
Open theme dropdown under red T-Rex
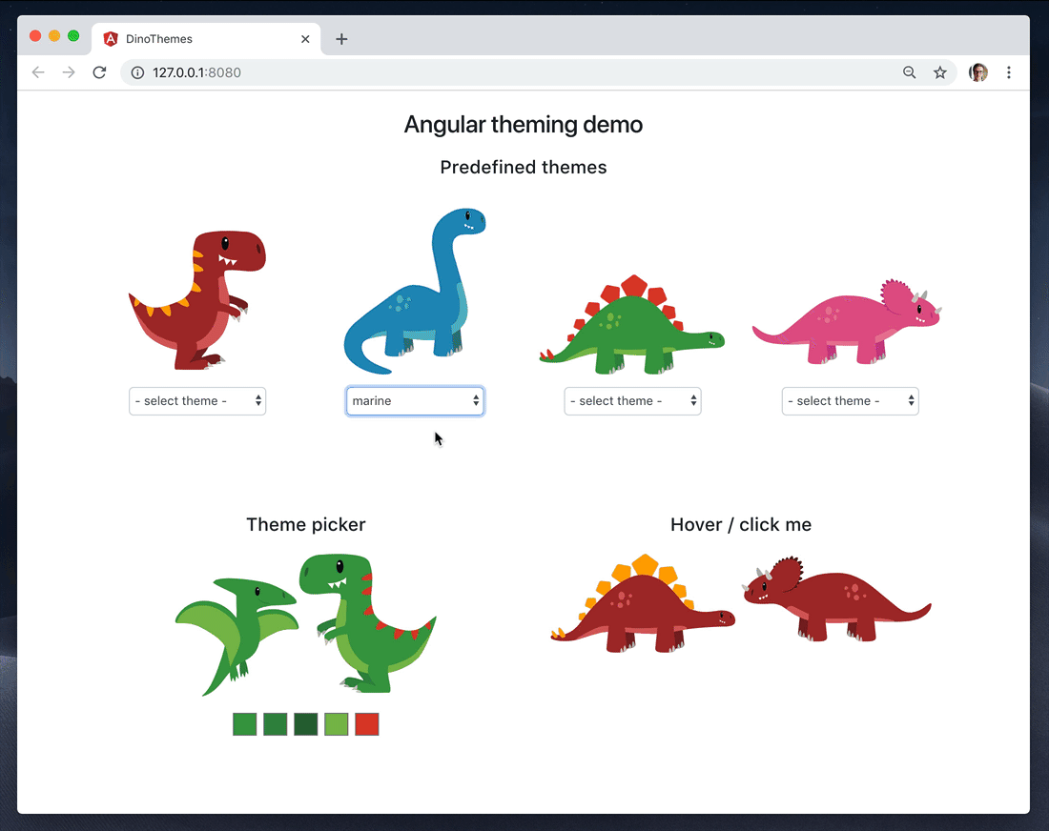(197, 401)
